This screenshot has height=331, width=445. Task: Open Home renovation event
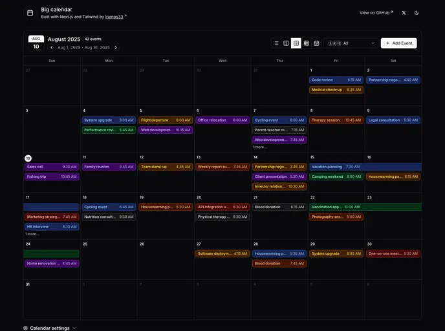click(52, 264)
